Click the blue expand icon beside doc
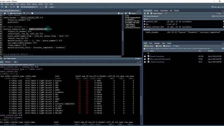Screen dimensions: 224x126 [x=145, y=24]
